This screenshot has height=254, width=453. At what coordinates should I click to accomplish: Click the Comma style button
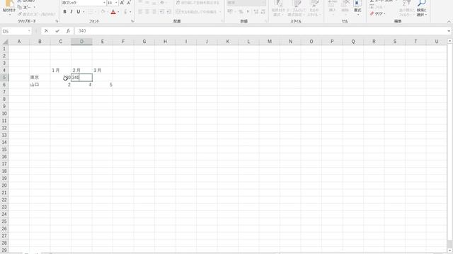coord(248,12)
